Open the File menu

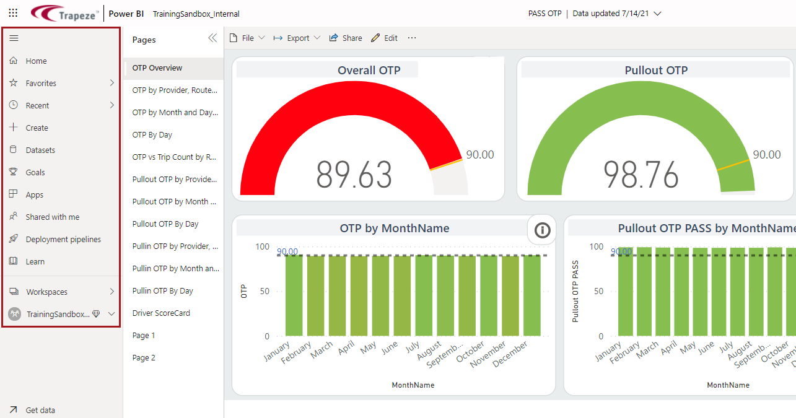tap(247, 38)
